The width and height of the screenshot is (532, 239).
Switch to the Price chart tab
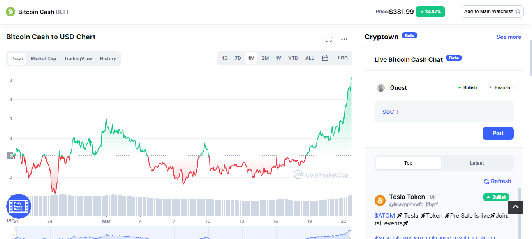[x=17, y=59]
